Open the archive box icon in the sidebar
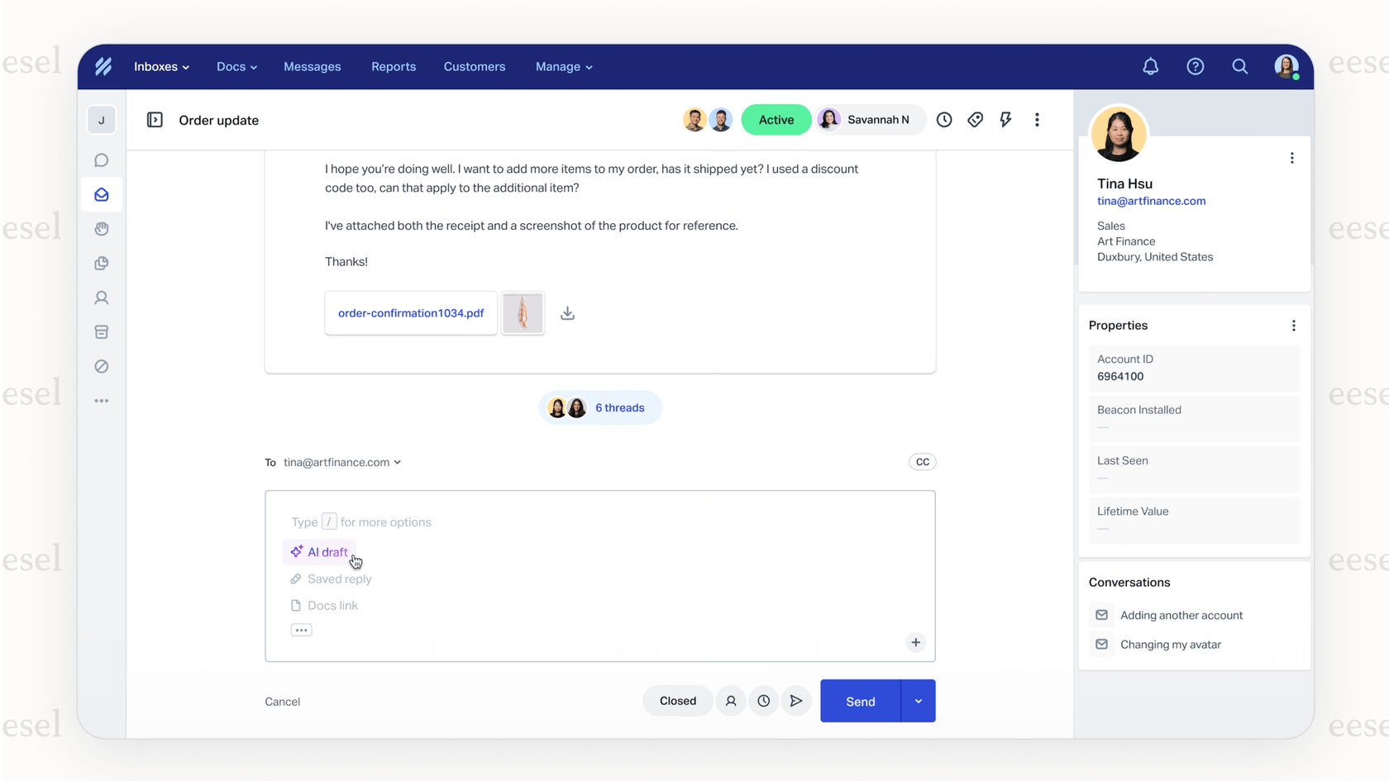The width and height of the screenshot is (1389, 781). click(x=101, y=331)
